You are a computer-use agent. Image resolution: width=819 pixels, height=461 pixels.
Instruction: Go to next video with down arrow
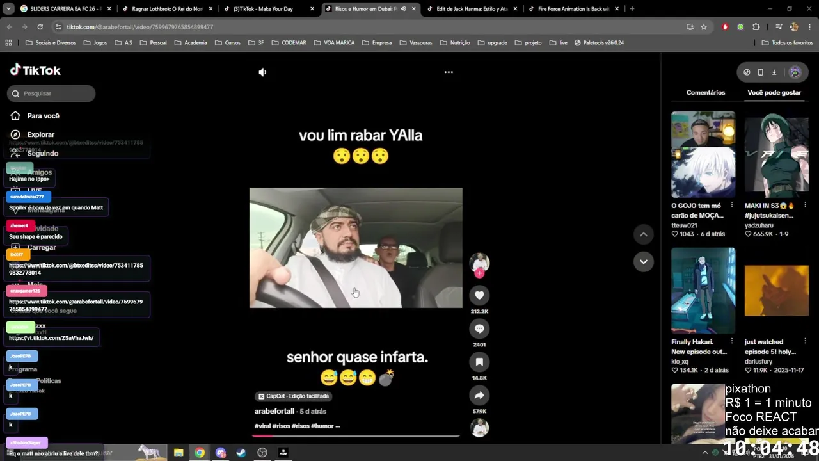[644, 261]
